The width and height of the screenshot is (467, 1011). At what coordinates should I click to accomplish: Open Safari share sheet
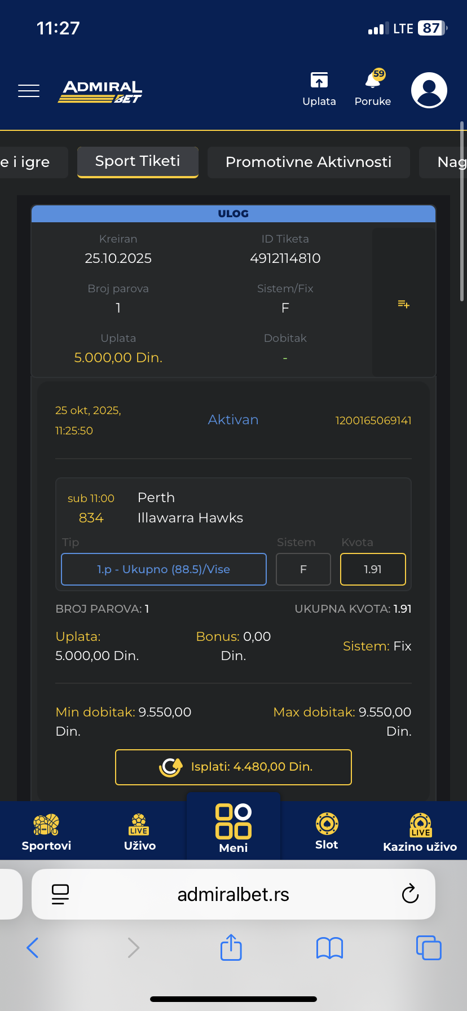tap(231, 947)
